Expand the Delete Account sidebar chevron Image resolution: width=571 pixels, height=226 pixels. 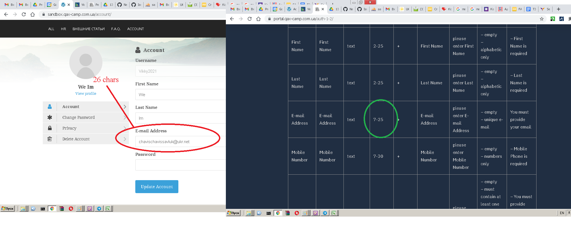tap(125, 139)
